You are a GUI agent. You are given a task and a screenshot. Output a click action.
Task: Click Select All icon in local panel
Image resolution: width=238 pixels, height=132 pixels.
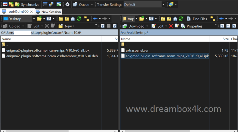click(115, 26)
